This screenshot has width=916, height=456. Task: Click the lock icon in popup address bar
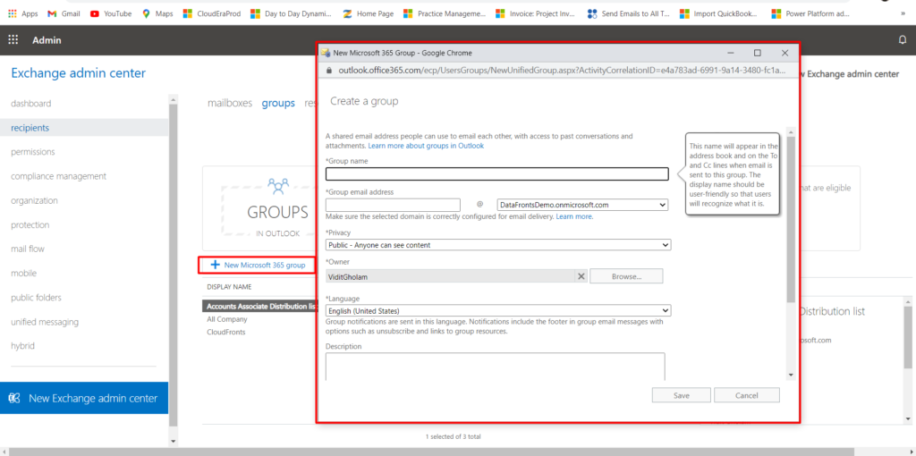click(328, 70)
